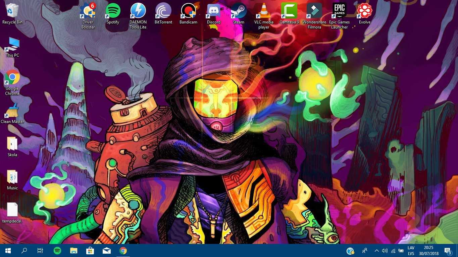Select the Epic Games Launcher shortcut

(x=340, y=16)
